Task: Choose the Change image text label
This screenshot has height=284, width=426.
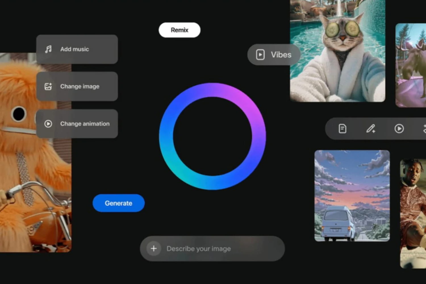Action: click(80, 86)
